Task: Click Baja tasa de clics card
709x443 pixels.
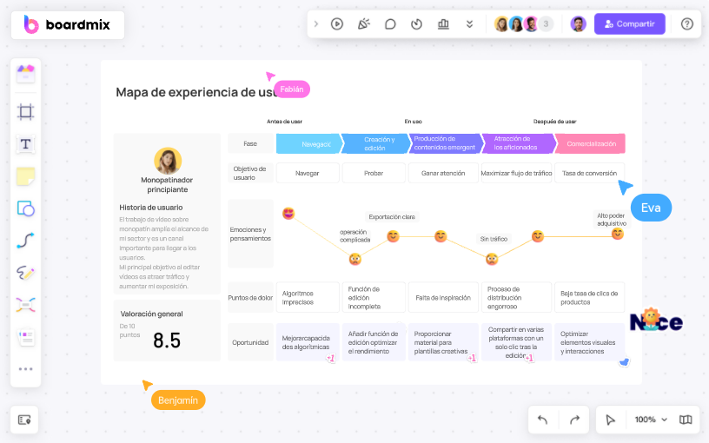Action: point(589,297)
